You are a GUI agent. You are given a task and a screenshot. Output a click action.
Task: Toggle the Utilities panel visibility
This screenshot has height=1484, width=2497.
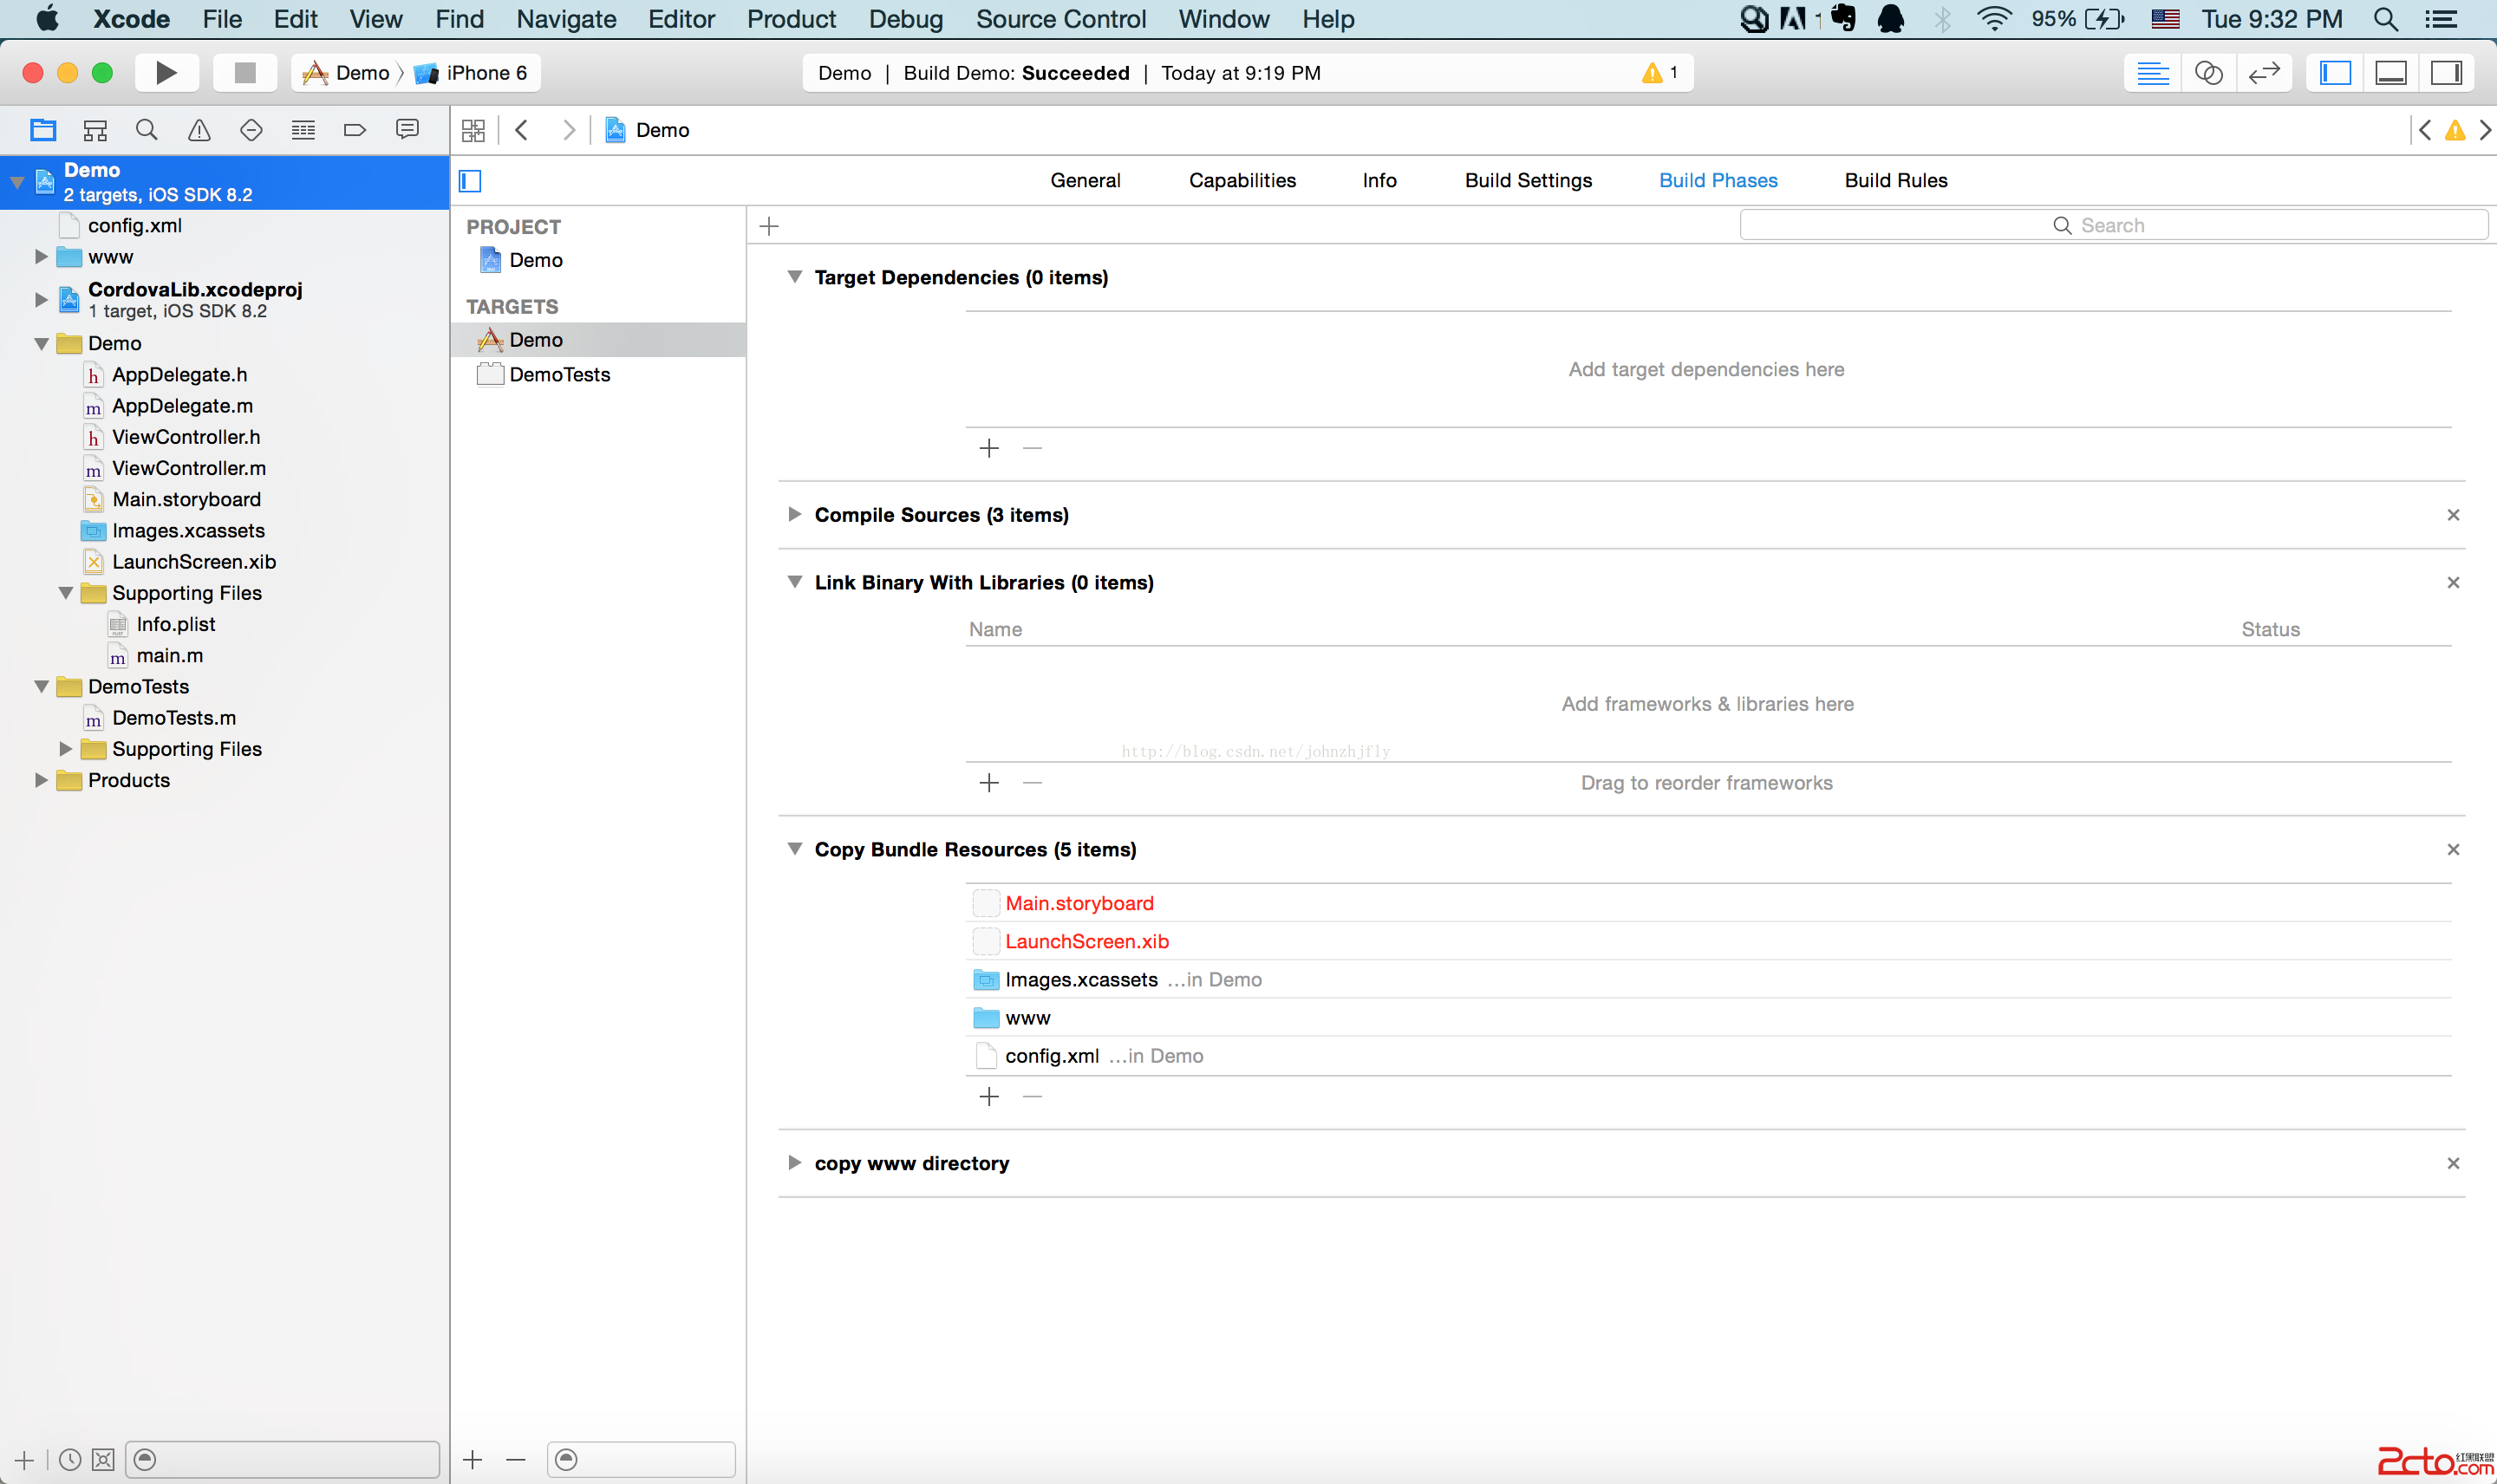click(x=2446, y=73)
